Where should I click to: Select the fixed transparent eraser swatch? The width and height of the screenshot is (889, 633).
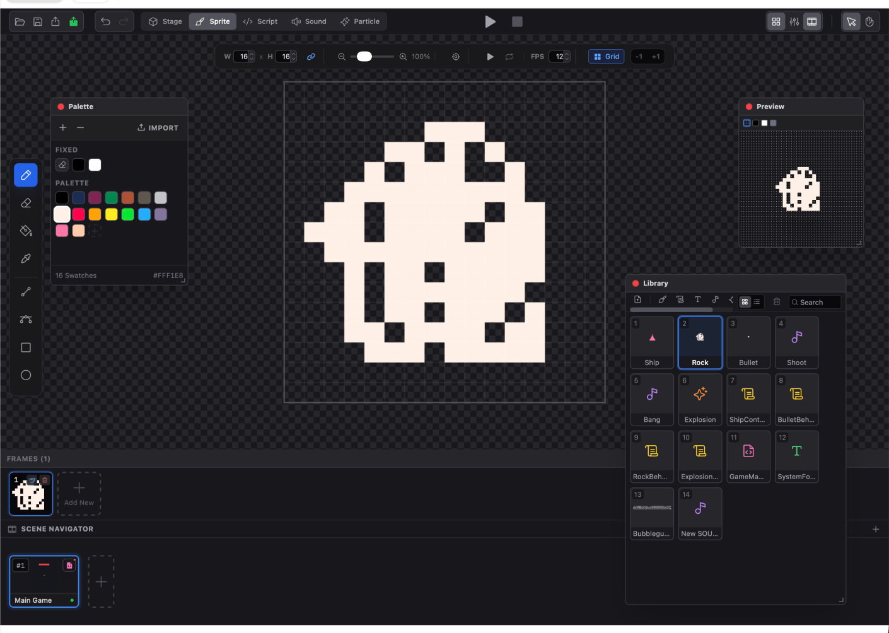point(62,165)
